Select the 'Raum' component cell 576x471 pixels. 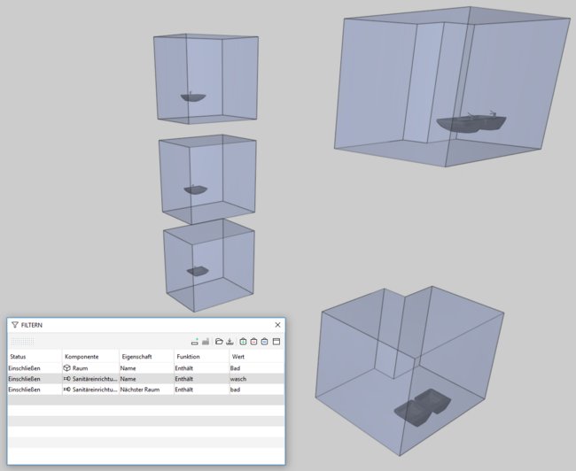(90, 367)
